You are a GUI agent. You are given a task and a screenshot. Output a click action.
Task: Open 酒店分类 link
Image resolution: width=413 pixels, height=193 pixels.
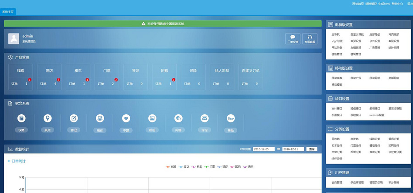click(x=394, y=139)
